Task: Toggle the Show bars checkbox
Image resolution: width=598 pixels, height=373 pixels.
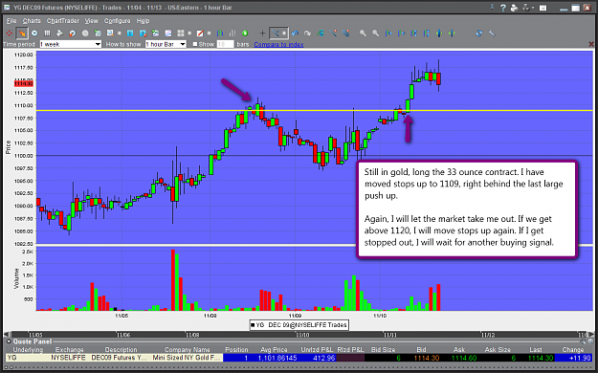Action: 195,44
